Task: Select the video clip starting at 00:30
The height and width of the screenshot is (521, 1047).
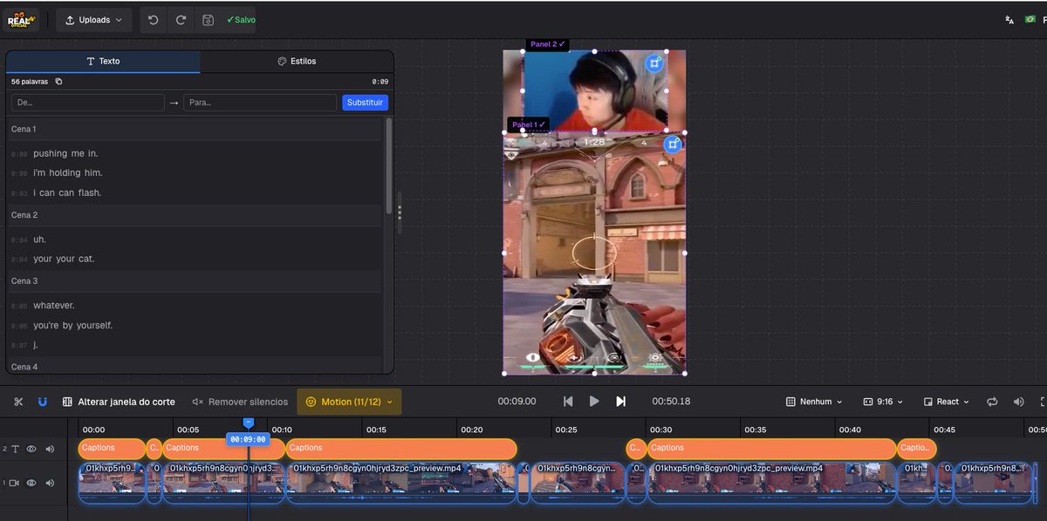Action: pos(771,483)
